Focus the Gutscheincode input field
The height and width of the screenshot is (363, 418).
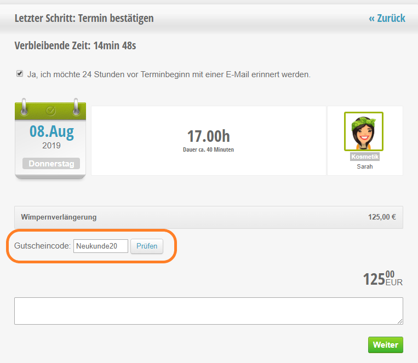click(101, 246)
